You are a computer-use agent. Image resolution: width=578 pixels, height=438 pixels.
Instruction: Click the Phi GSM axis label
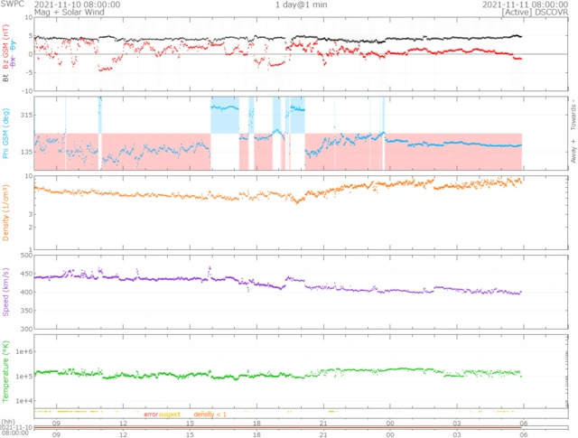pyautogui.click(x=6, y=134)
